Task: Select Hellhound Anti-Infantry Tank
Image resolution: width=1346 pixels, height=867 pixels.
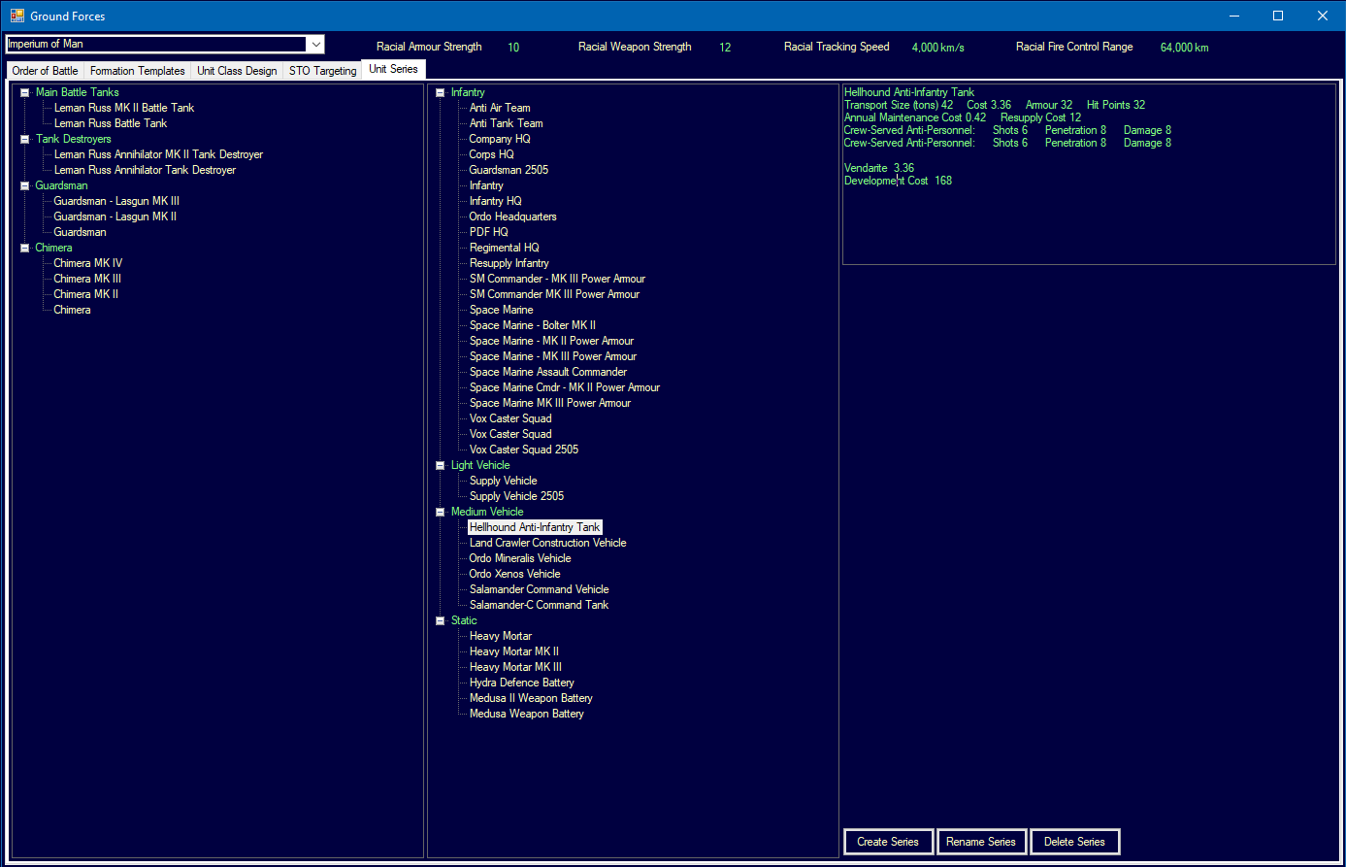Action: [x=535, y=527]
